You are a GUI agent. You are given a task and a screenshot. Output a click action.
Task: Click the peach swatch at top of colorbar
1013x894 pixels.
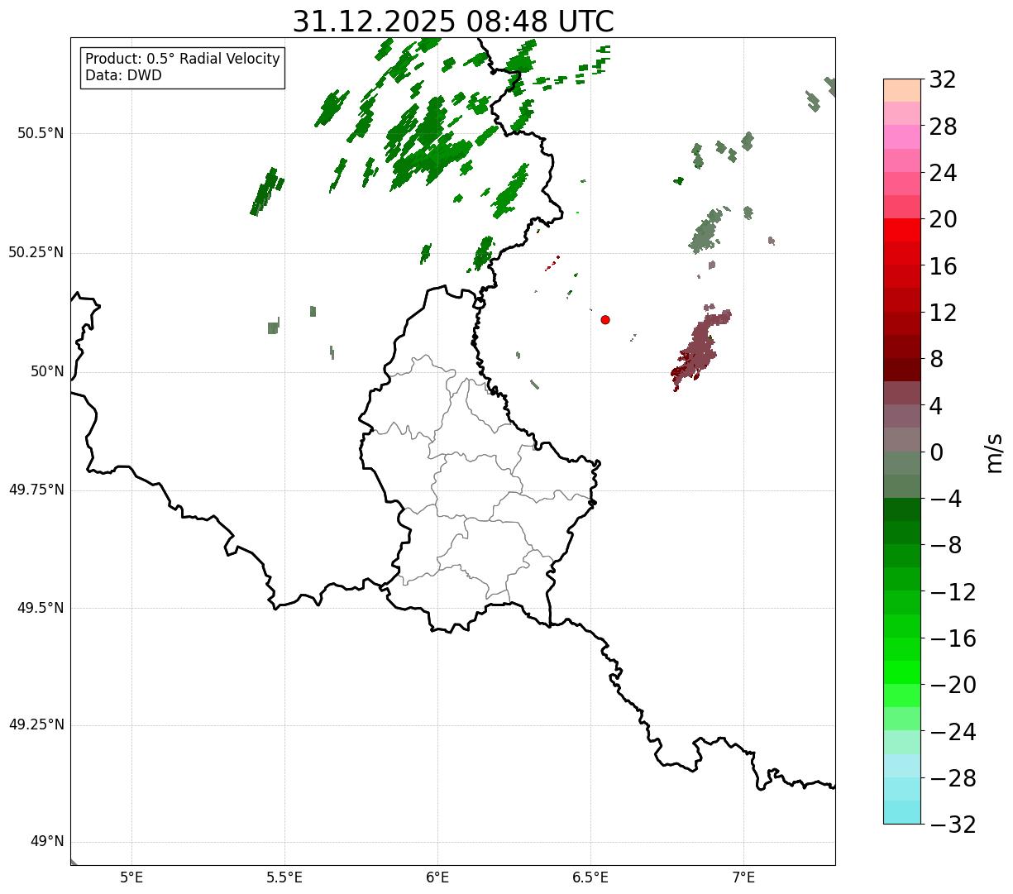[902, 90]
